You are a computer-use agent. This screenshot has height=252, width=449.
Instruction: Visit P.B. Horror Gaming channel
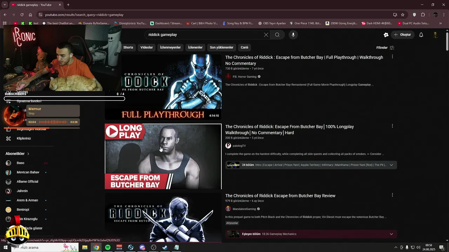244,77
